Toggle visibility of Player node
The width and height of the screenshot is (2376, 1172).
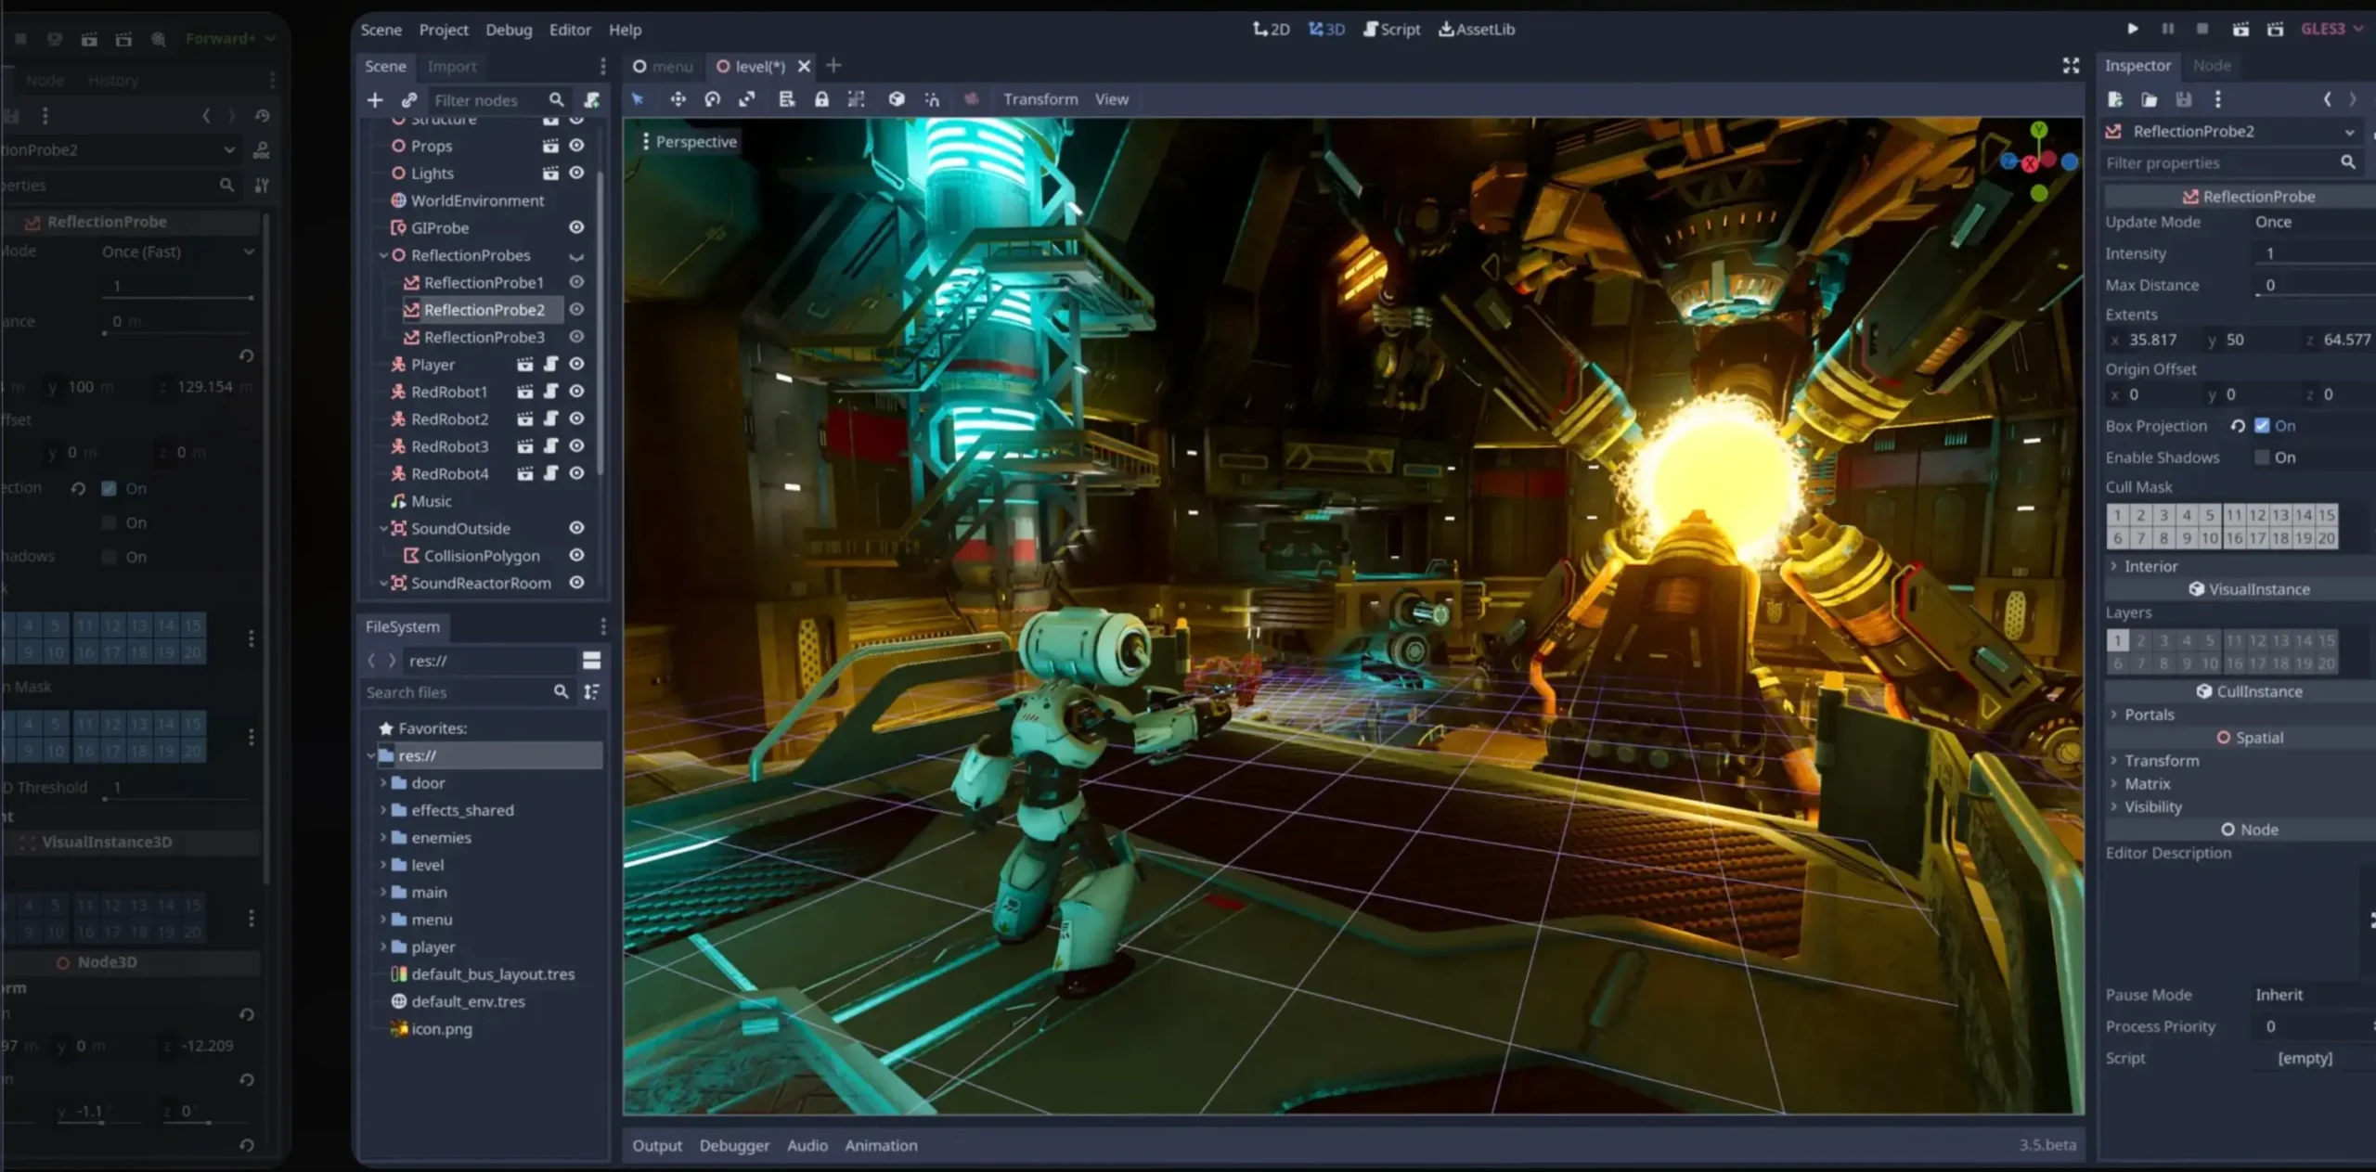[x=576, y=365]
